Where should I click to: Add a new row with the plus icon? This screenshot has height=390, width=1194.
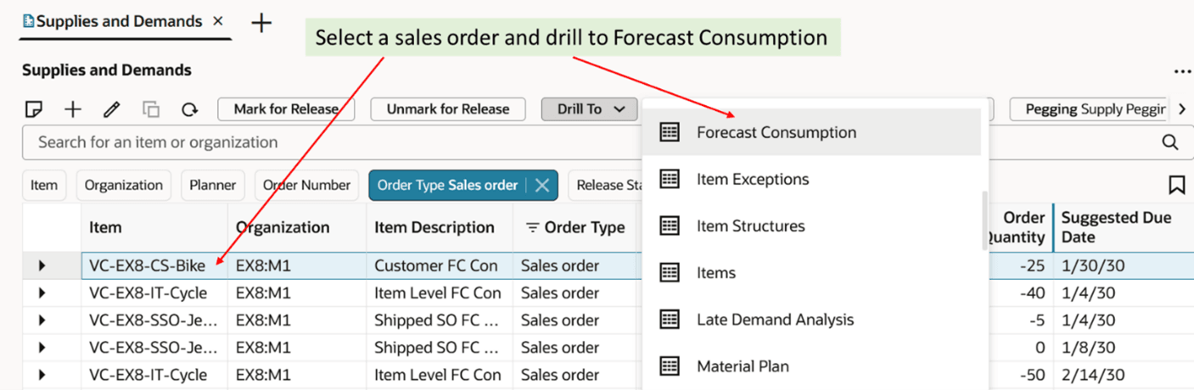pos(73,109)
